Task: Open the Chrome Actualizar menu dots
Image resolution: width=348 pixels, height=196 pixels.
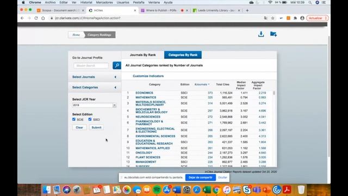Action: (326, 18)
